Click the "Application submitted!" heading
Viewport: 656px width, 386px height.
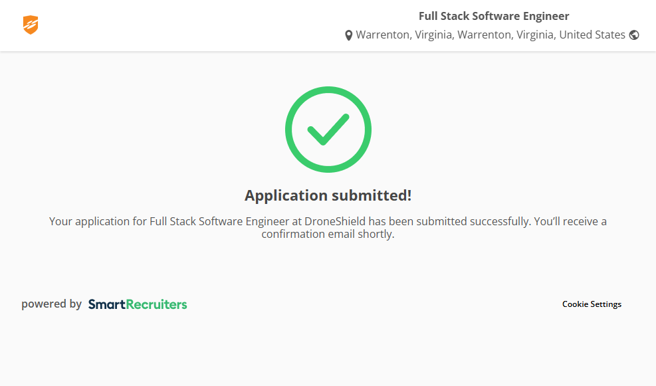coord(328,195)
